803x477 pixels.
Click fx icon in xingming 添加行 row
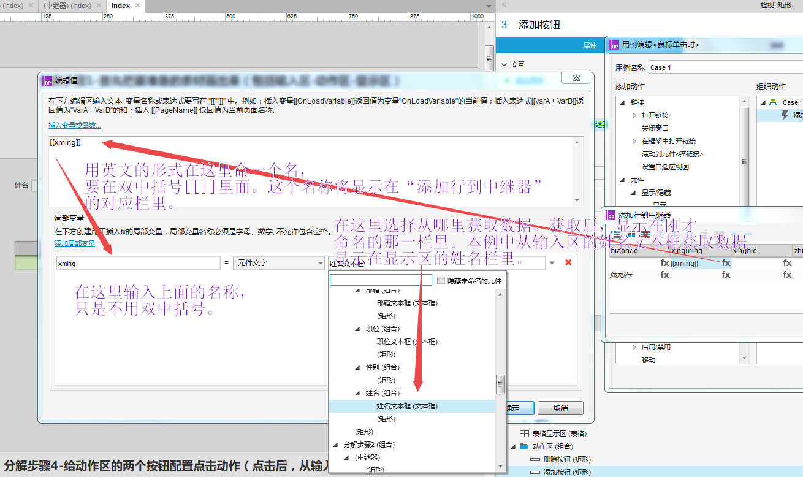(726, 275)
